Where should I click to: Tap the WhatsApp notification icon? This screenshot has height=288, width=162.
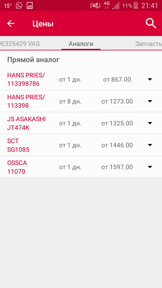coord(19,5)
